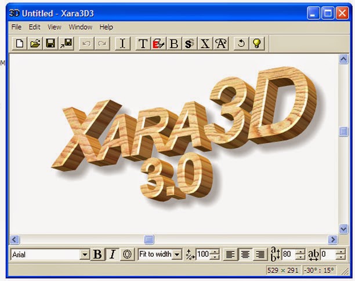Click the Export floppy-with-arrow icon
The height and width of the screenshot is (281, 355).
tap(66, 43)
